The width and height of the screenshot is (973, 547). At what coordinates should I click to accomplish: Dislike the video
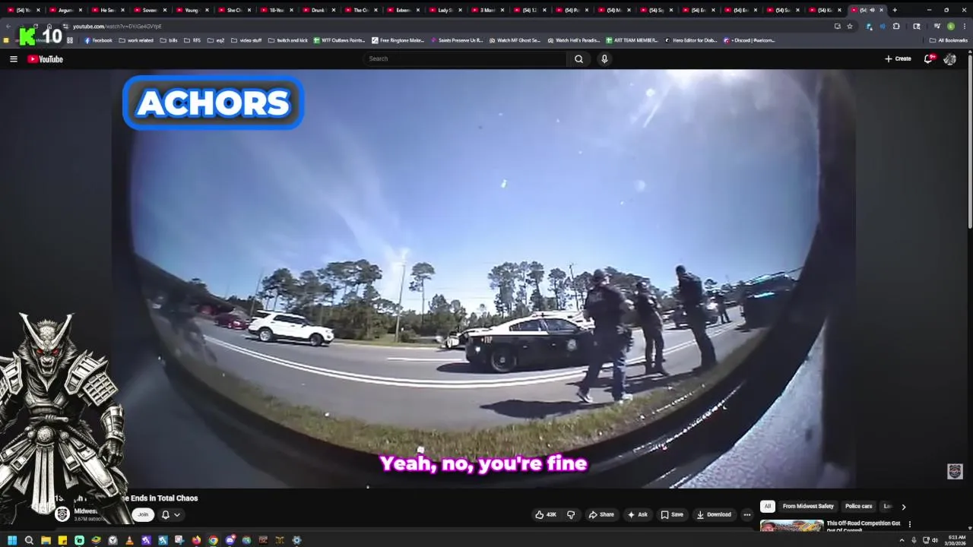tap(571, 514)
